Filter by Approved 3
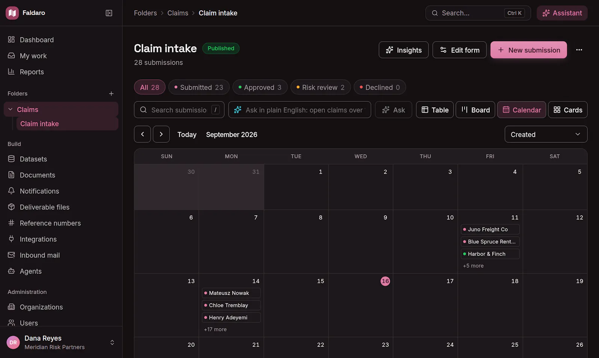This screenshot has width=599, height=358. pyautogui.click(x=260, y=87)
